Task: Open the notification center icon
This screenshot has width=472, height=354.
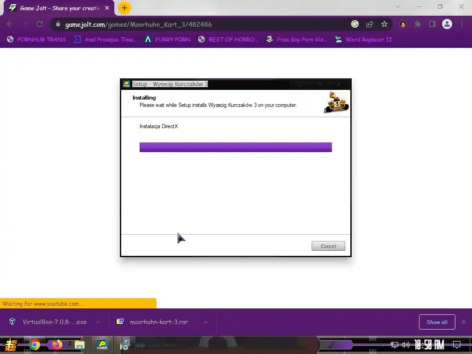Action: pyautogui.click(x=457, y=345)
